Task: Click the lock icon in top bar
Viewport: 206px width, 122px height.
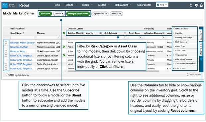Action: pos(201,5)
